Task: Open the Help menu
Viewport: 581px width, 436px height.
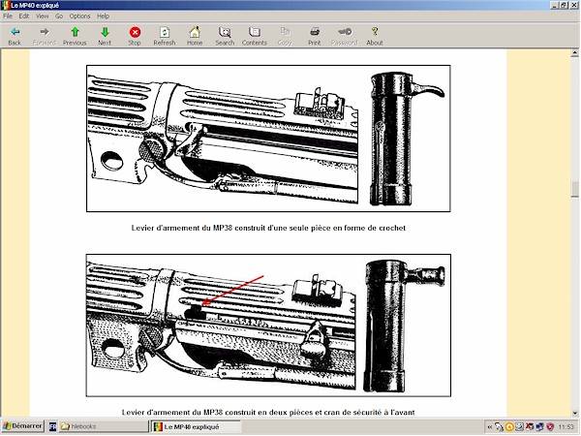Action: (x=103, y=16)
